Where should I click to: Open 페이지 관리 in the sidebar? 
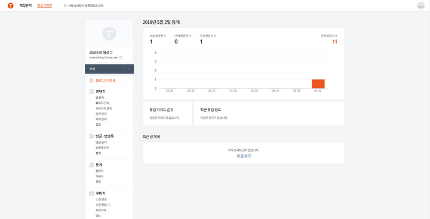[x=102, y=103]
